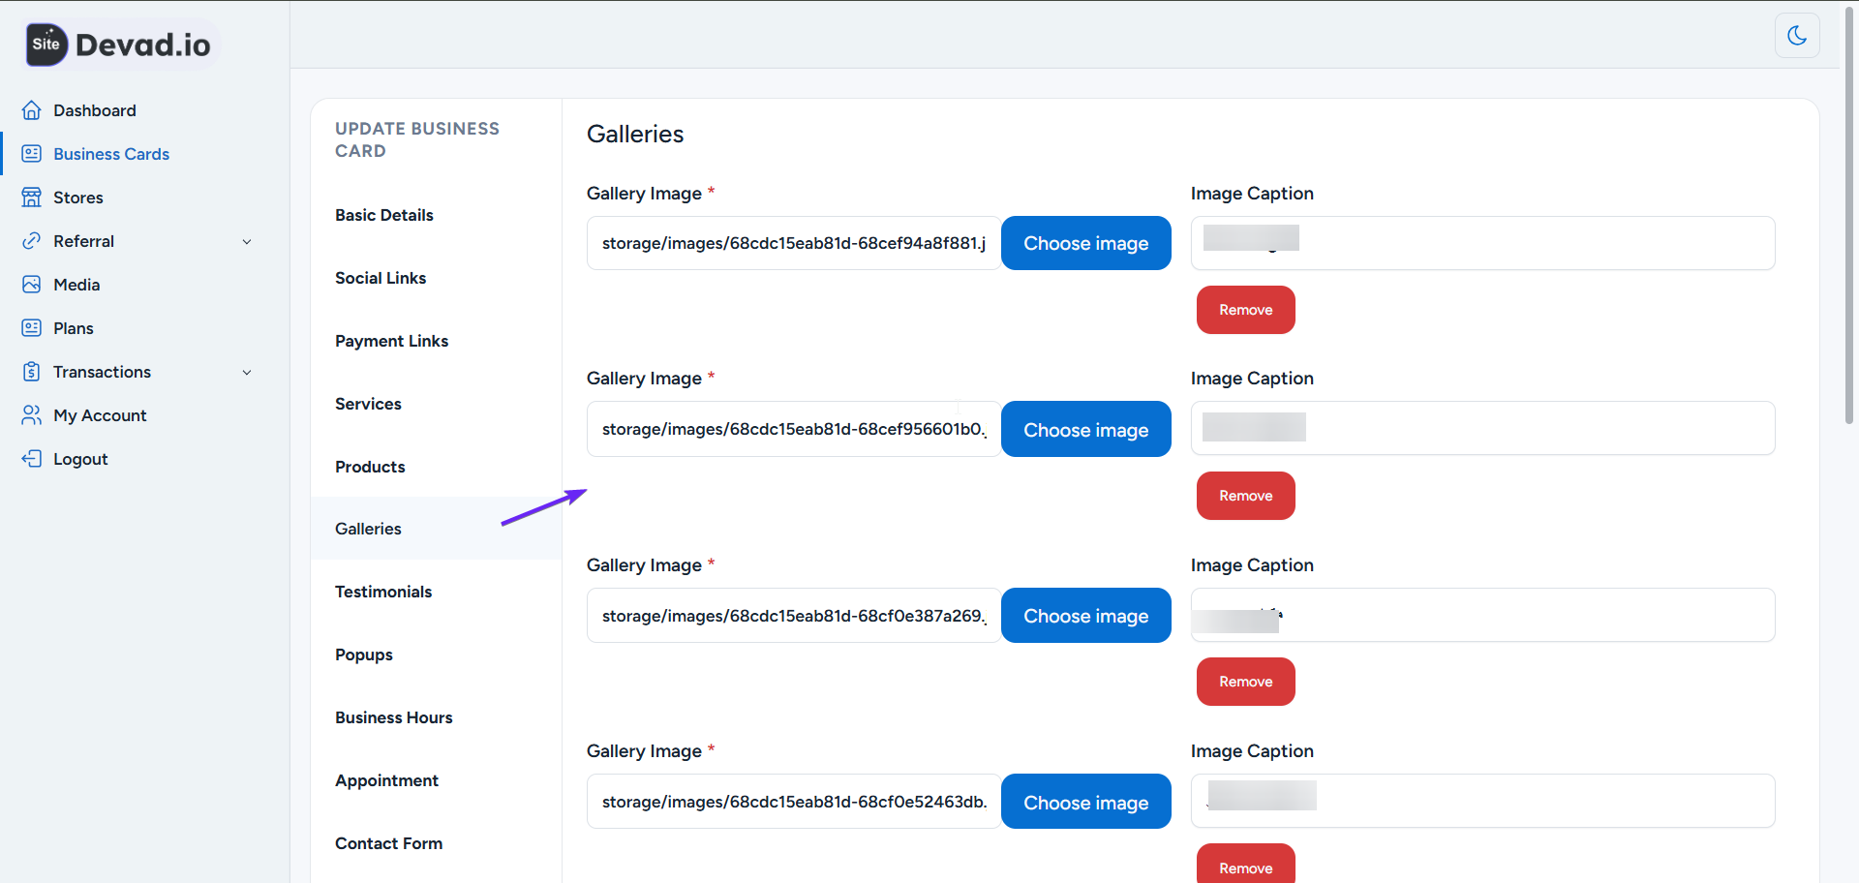The height and width of the screenshot is (883, 1859).
Task: Open the Testimonials section tab
Action: 383,592
